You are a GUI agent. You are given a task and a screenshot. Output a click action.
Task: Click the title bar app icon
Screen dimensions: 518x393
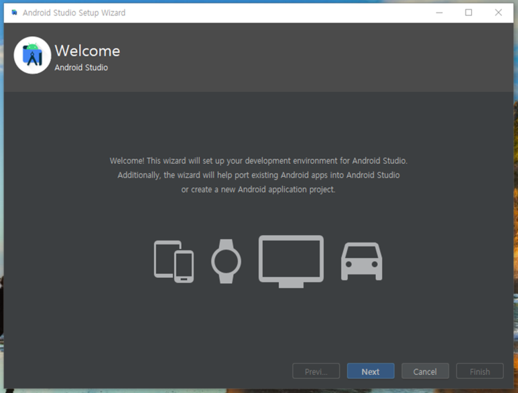point(14,13)
